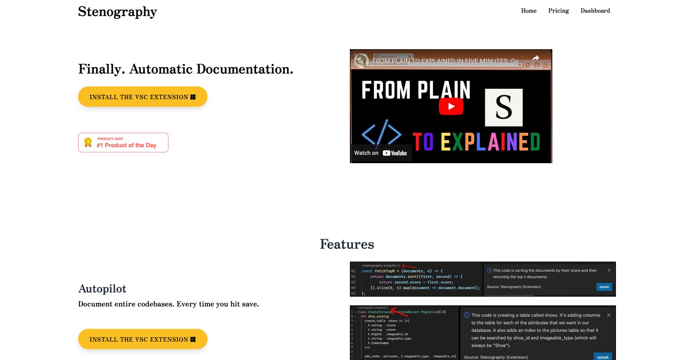The image size is (694, 360).
Task: Play the YouTube video
Action: coord(451,106)
